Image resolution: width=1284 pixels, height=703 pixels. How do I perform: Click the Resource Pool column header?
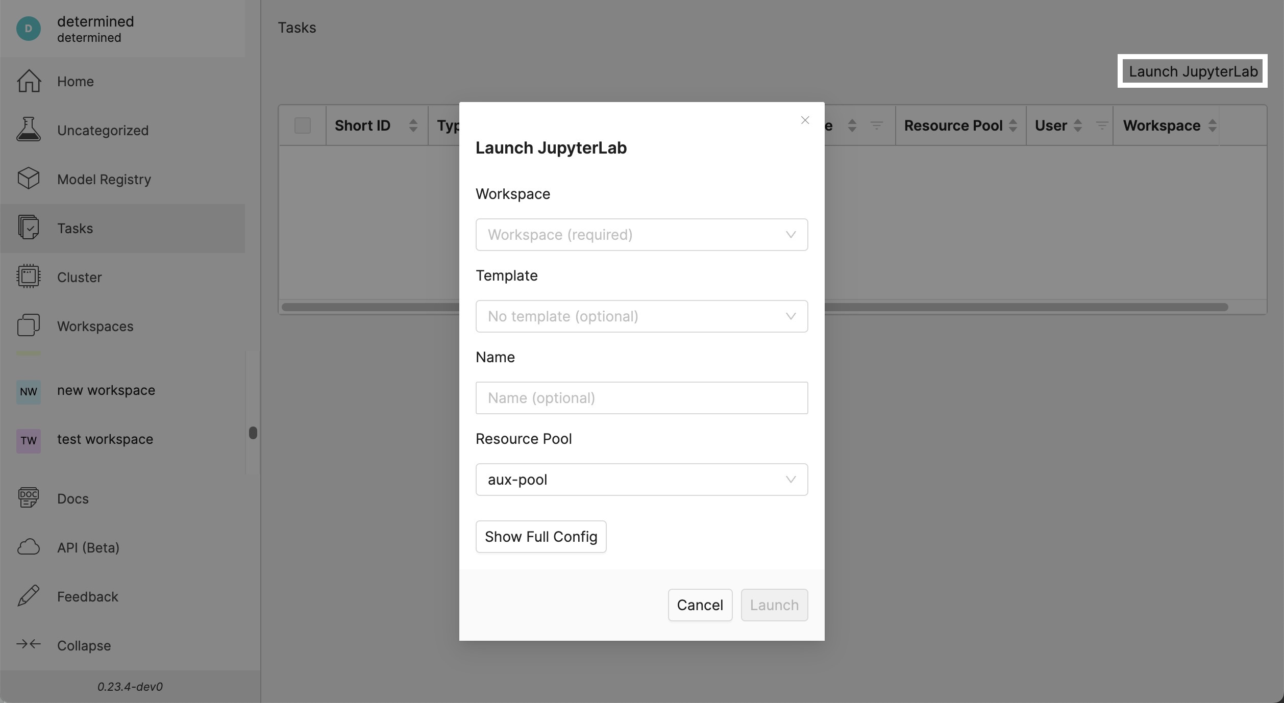(961, 125)
